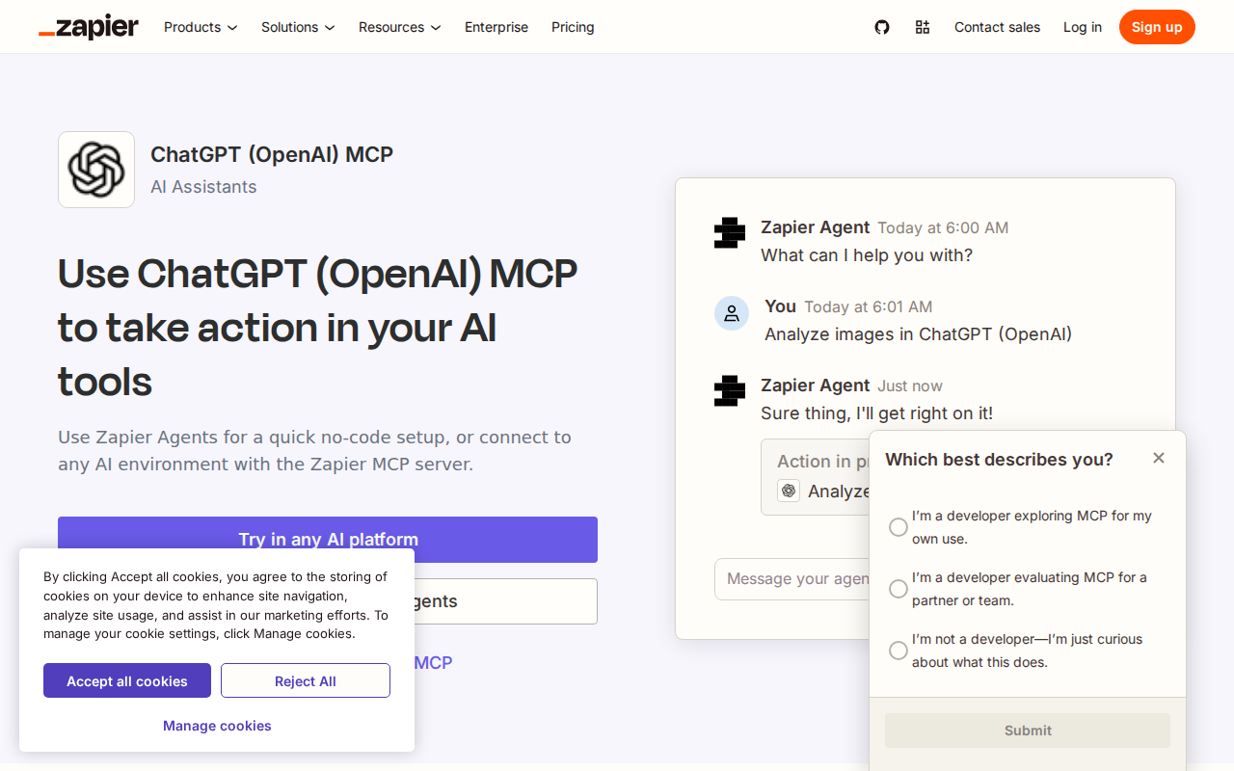Image resolution: width=1234 pixels, height=771 pixels.
Task: Close the Which best describes you survey
Action: (x=1159, y=458)
